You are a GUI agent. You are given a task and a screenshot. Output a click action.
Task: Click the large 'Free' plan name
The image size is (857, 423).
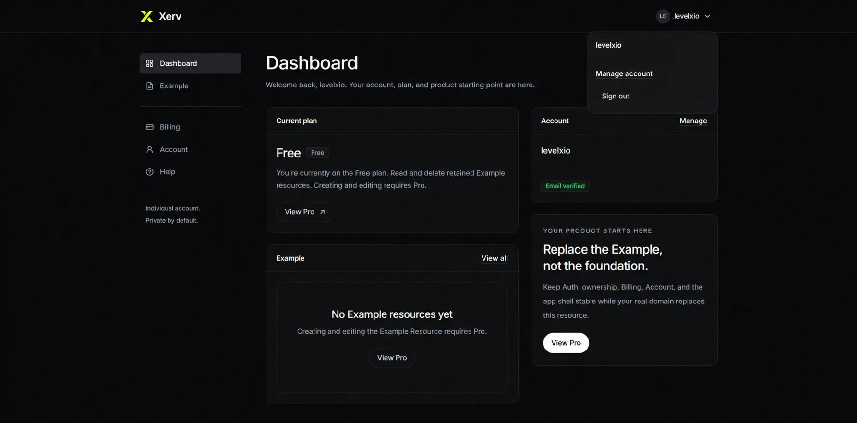288,153
